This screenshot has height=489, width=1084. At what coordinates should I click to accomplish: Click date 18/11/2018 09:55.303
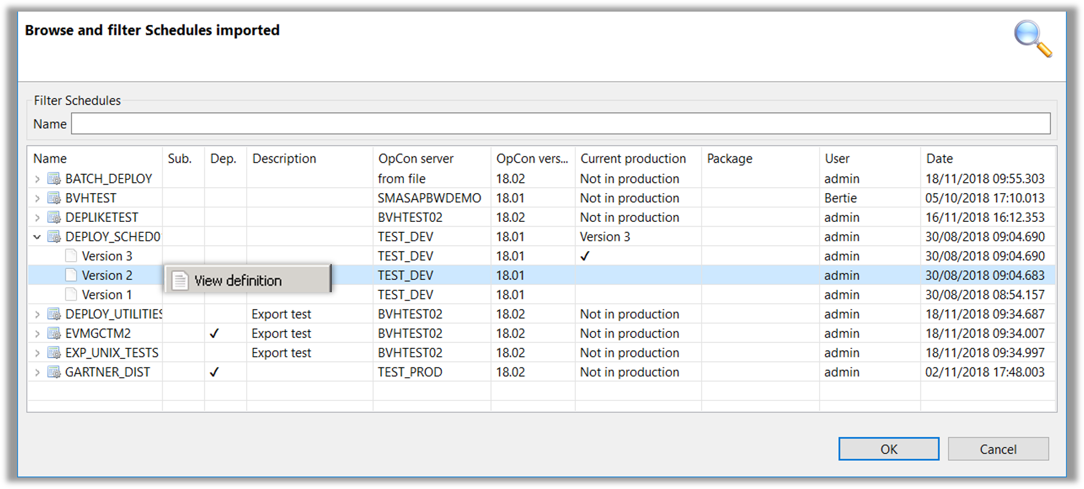985,179
